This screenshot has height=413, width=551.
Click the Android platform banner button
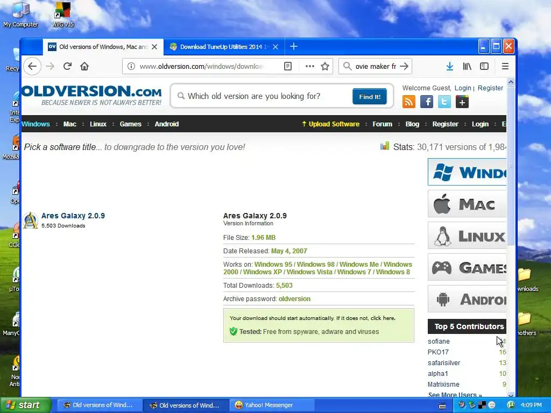(x=467, y=299)
